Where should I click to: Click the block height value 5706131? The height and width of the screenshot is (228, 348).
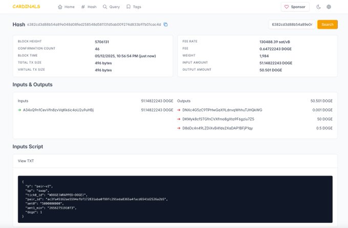[103, 41]
